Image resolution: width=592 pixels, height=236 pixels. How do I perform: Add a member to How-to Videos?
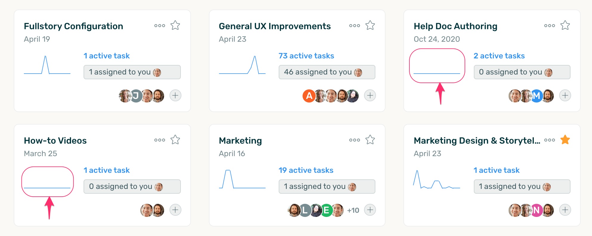pyautogui.click(x=175, y=210)
